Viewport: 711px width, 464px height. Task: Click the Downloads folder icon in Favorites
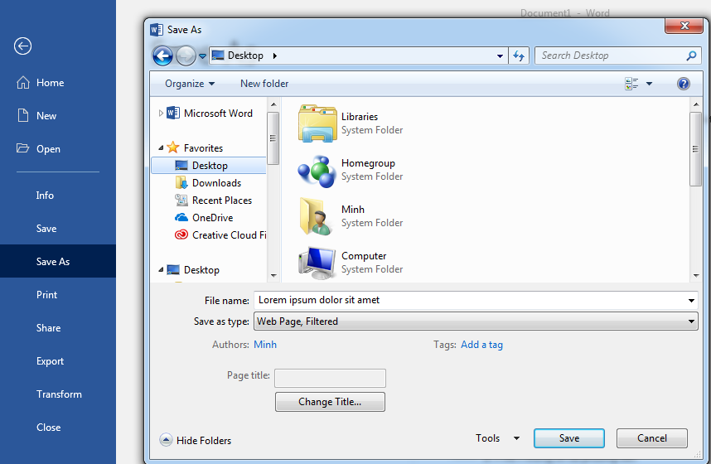tap(181, 183)
